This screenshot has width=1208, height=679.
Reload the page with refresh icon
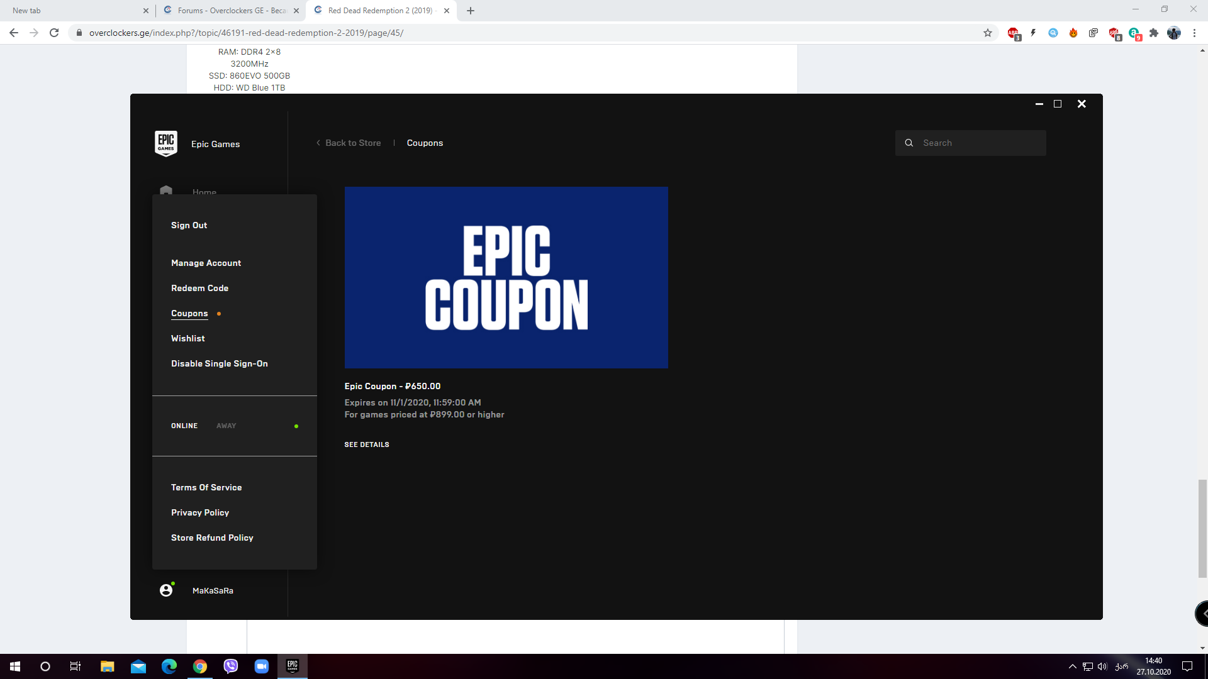[x=54, y=33]
